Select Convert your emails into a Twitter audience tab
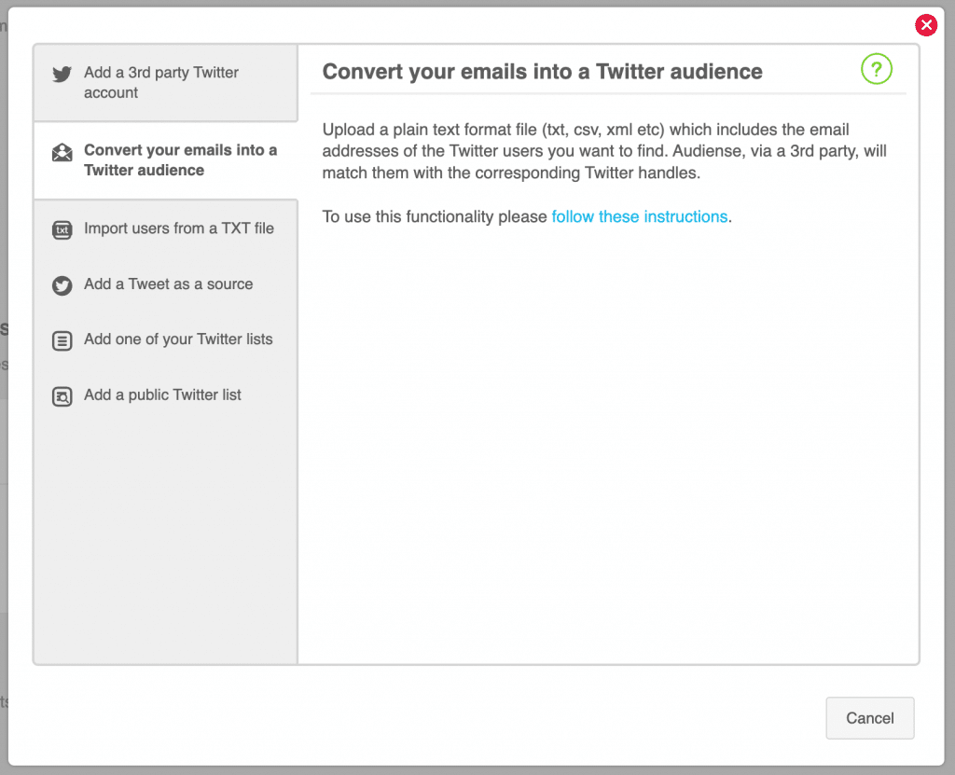This screenshot has width=955, height=775. pos(166,160)
